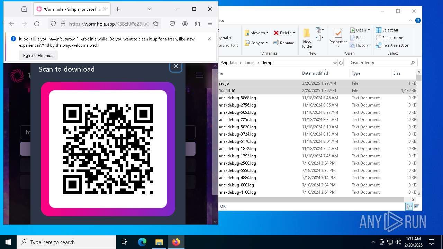Click Select none in Explorer
This screenshot has height=249, width=443.
point(389,38)
